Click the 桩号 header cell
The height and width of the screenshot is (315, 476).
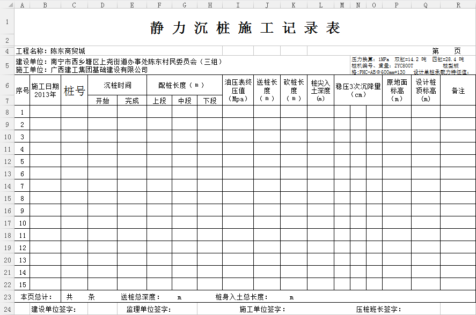[74, 91]
